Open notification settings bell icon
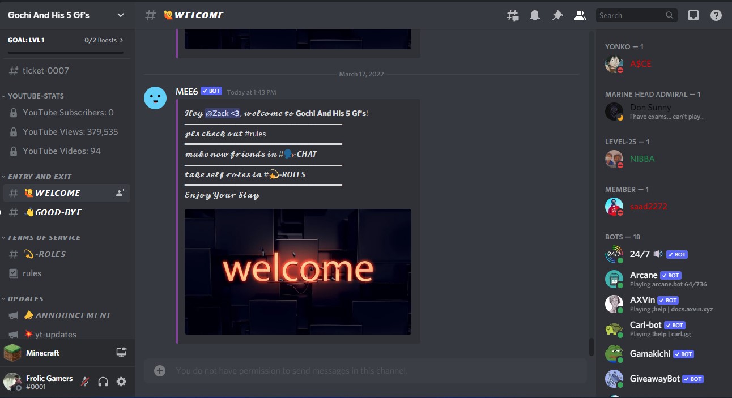732x398 pixels. pyautogui.click(x=534, y=16)
